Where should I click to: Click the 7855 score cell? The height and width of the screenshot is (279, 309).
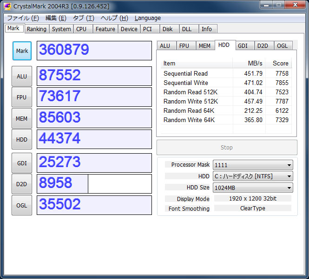click(x=282, y=83)
